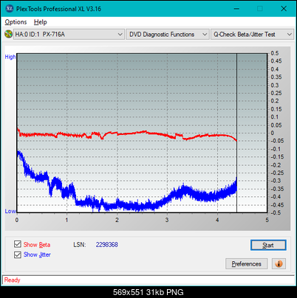297x298 pixels.
Task: Open the Options menu
Action: [16, 22]
